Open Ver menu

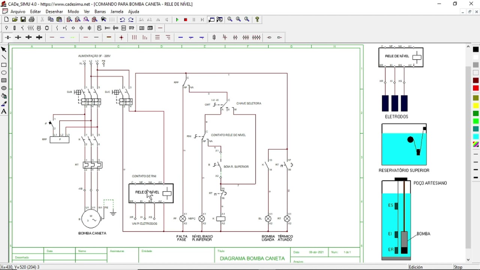(87, 12)
